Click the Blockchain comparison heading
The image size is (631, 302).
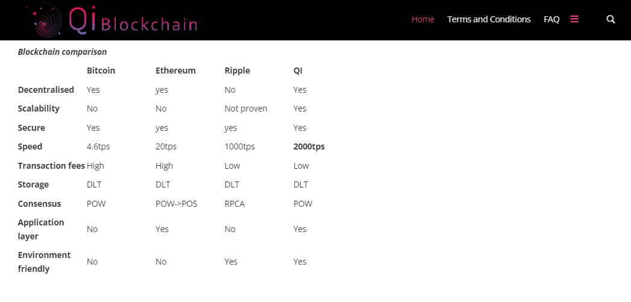point(62,52)
